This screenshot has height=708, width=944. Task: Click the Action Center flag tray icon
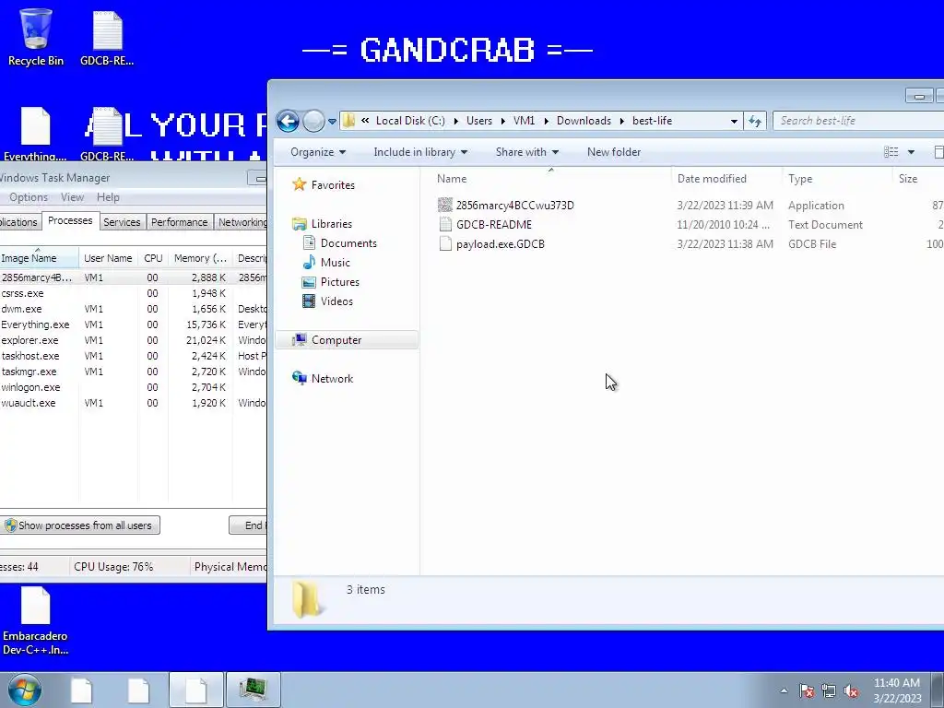coord(807,690)
